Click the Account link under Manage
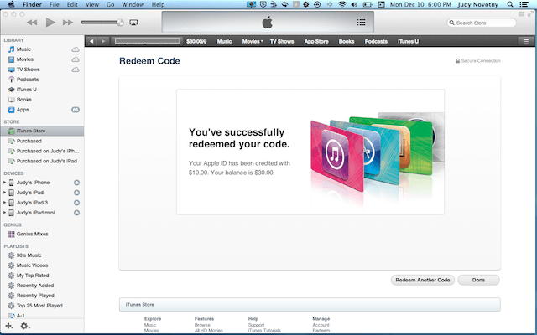Viewport: 537px width, 335px height. [x=321, y=325]
